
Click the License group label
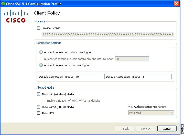(x=41, y=21)
